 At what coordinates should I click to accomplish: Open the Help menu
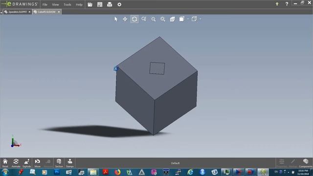(x=79, y=4)
